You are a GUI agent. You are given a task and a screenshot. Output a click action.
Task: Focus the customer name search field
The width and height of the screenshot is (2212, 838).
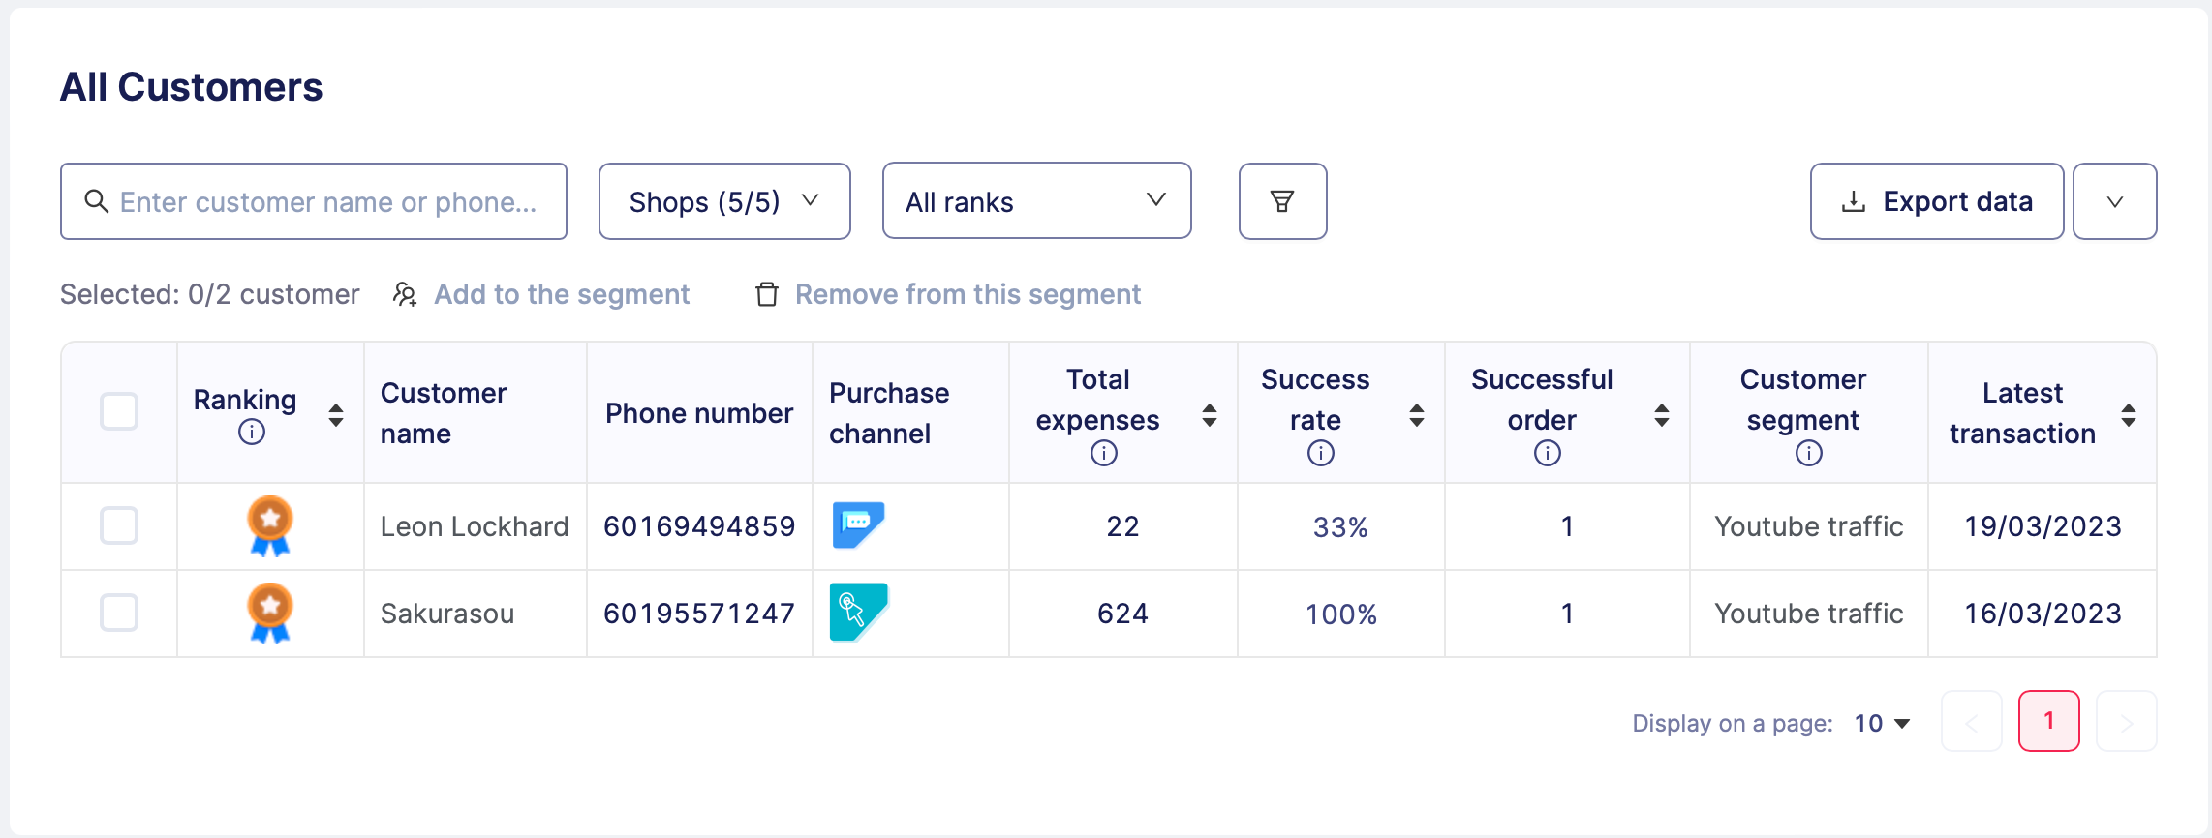pyautogui.click(x=327, y=201)
